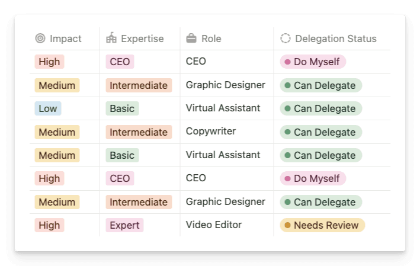Select the Low impact tag
The width and height of the screenshot is (420, 266).
(x=48, y=108)
